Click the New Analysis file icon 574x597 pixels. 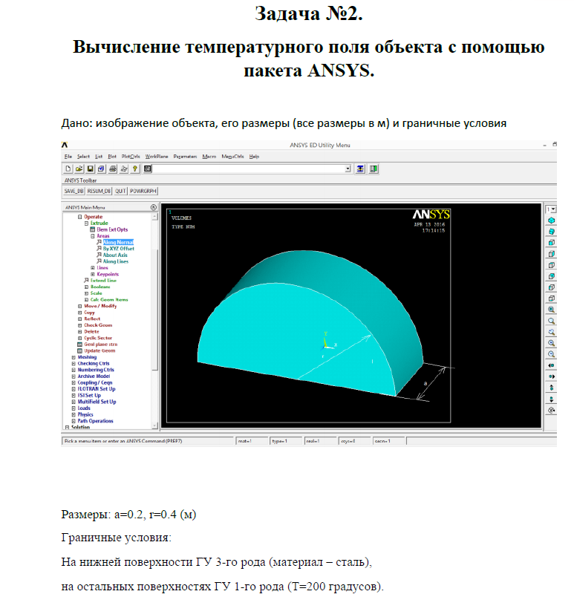point(68,169)
